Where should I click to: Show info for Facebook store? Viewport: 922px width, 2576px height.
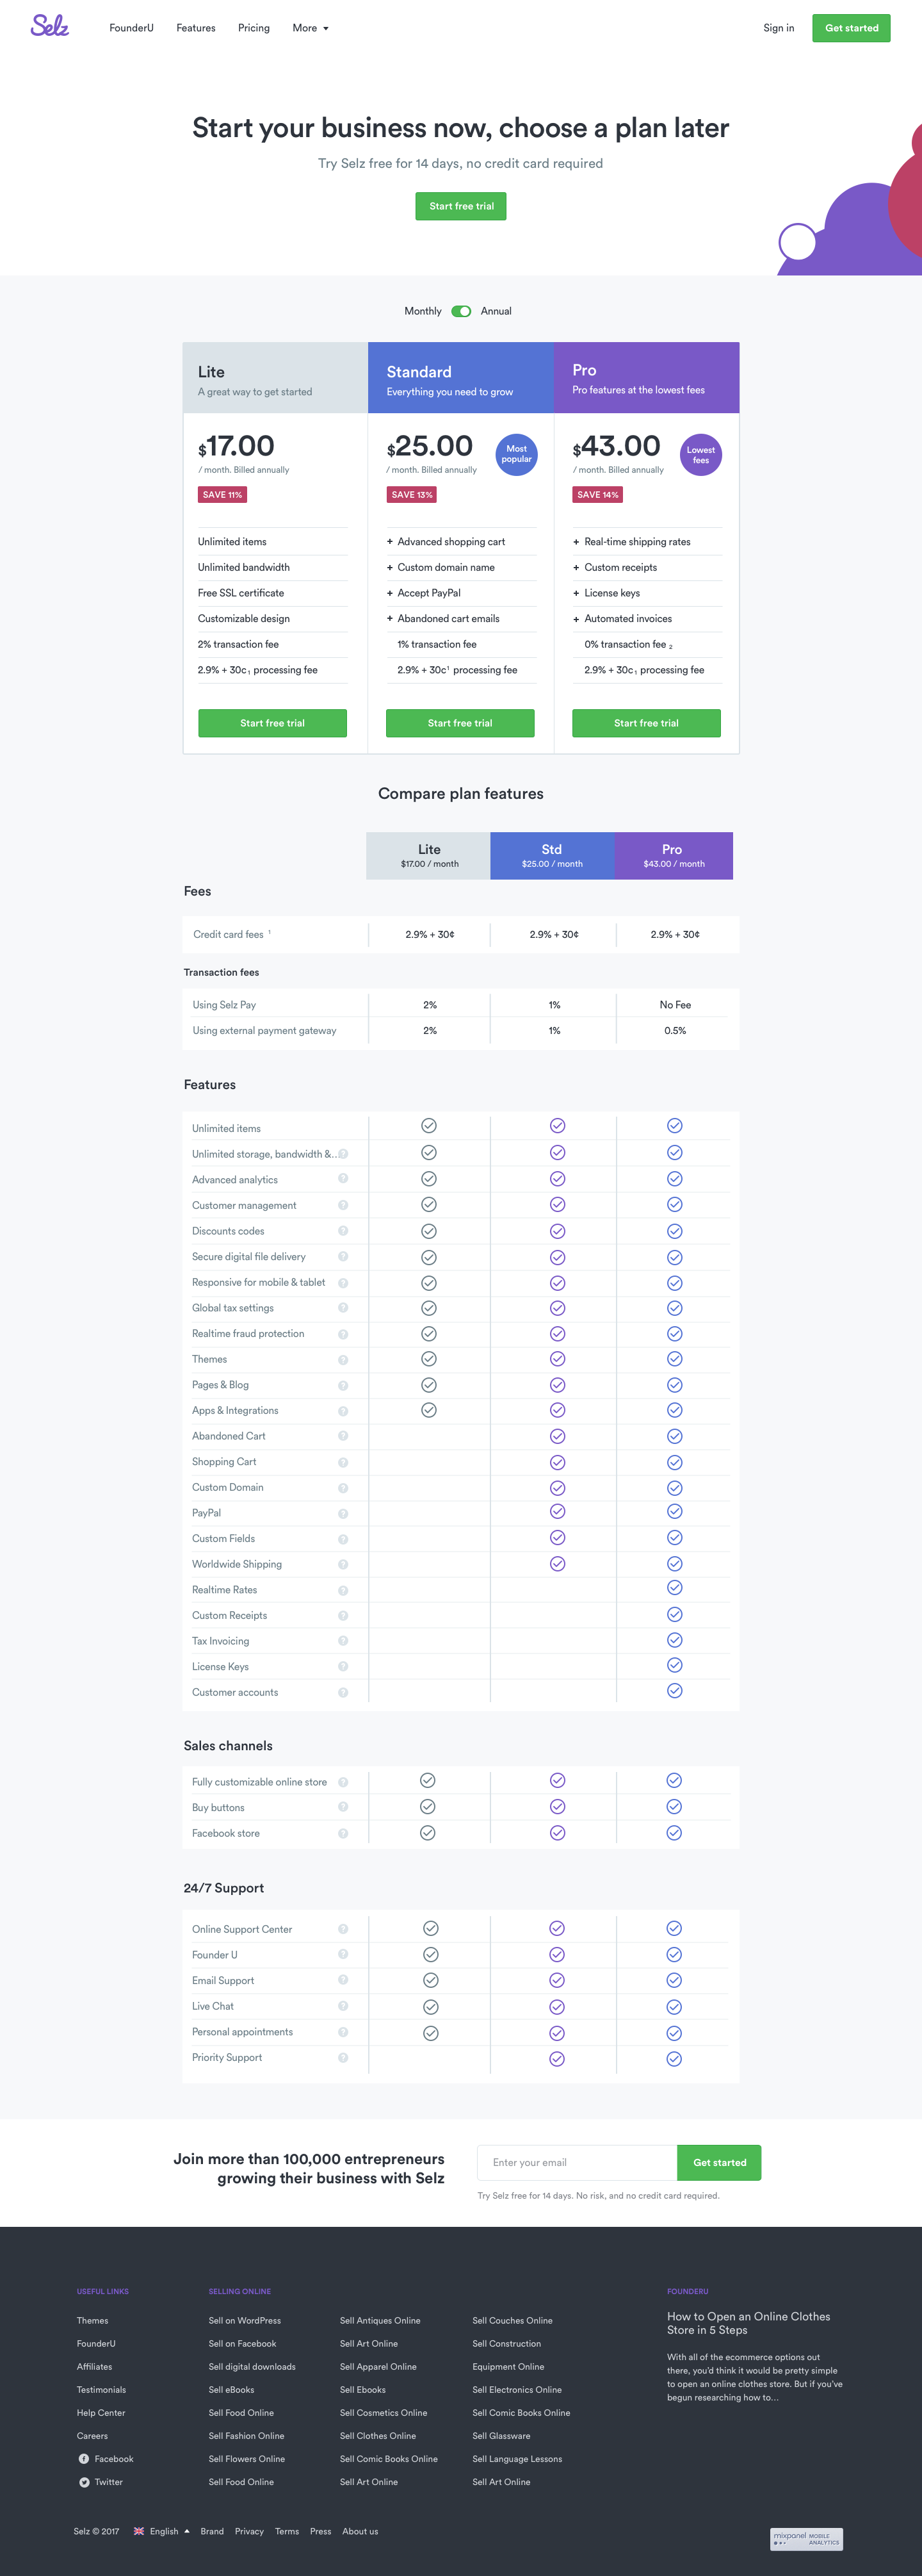[x=343, y=1833]
